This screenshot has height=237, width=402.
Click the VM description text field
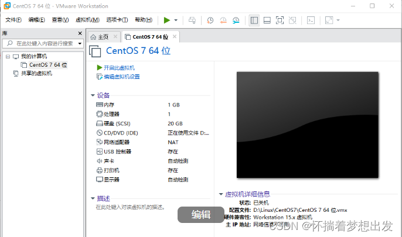(131, 207)
